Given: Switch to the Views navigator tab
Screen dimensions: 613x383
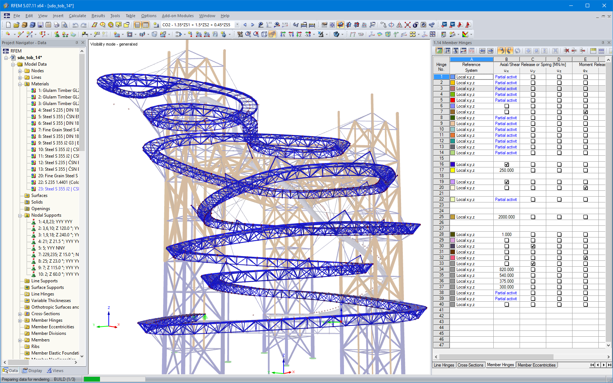Looking at the screenshot, I should click(55, 371).
